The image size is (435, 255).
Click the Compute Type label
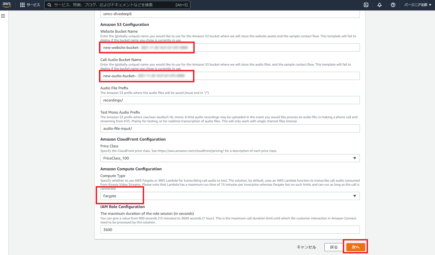click(x=113, y=176)
